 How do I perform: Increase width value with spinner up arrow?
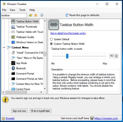(116, 55)
